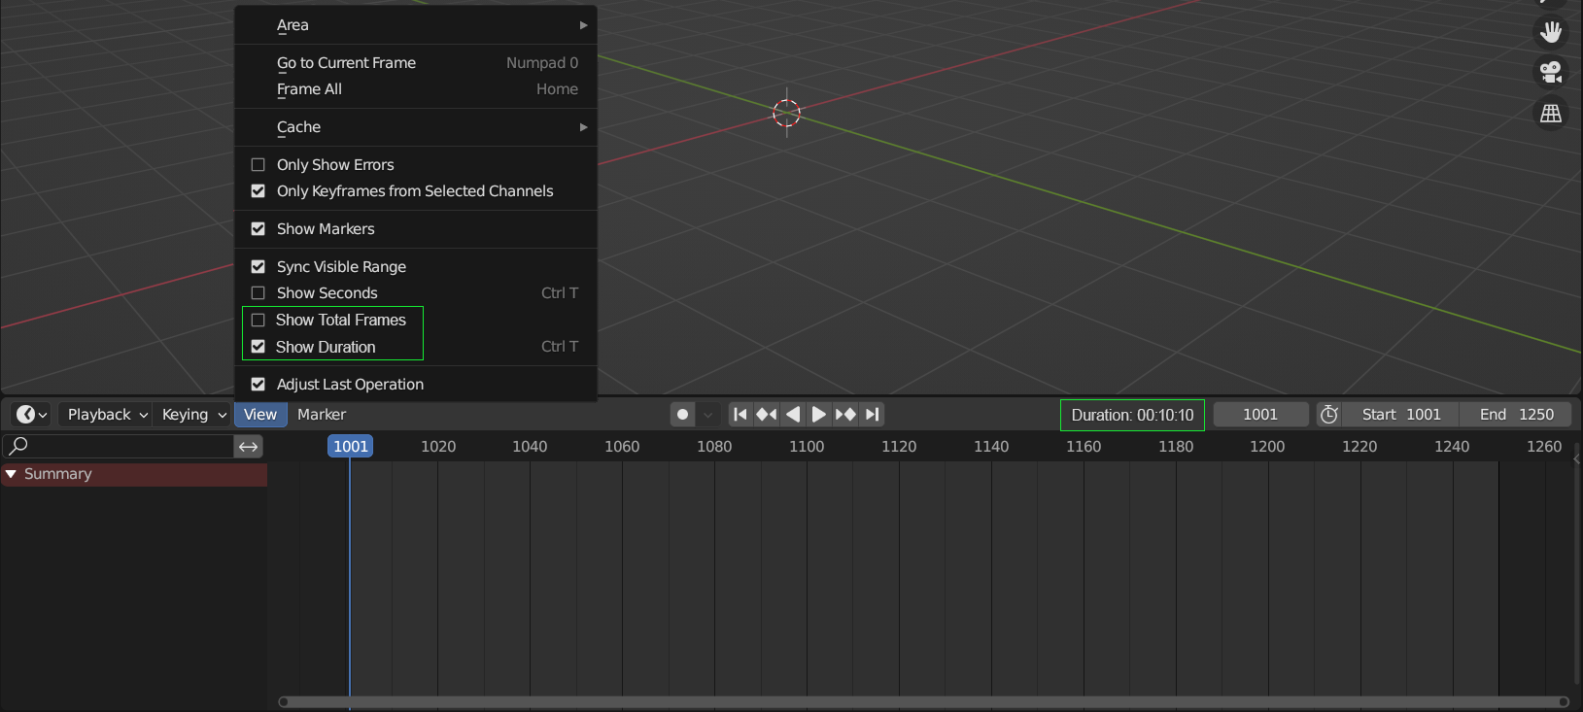Viewport: 1583px width, 712px height.
Task: Click the timeline horizontal scrollbar
Action: [923, 702]
